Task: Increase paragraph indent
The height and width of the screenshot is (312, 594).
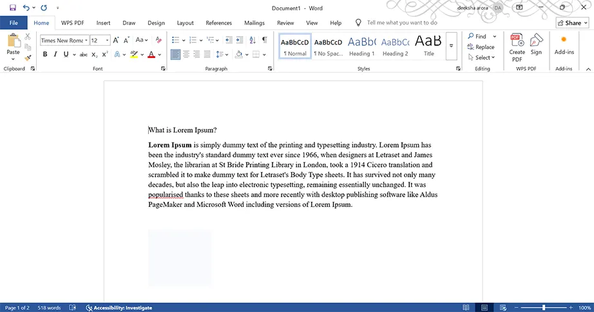Action: coord(240,40)
